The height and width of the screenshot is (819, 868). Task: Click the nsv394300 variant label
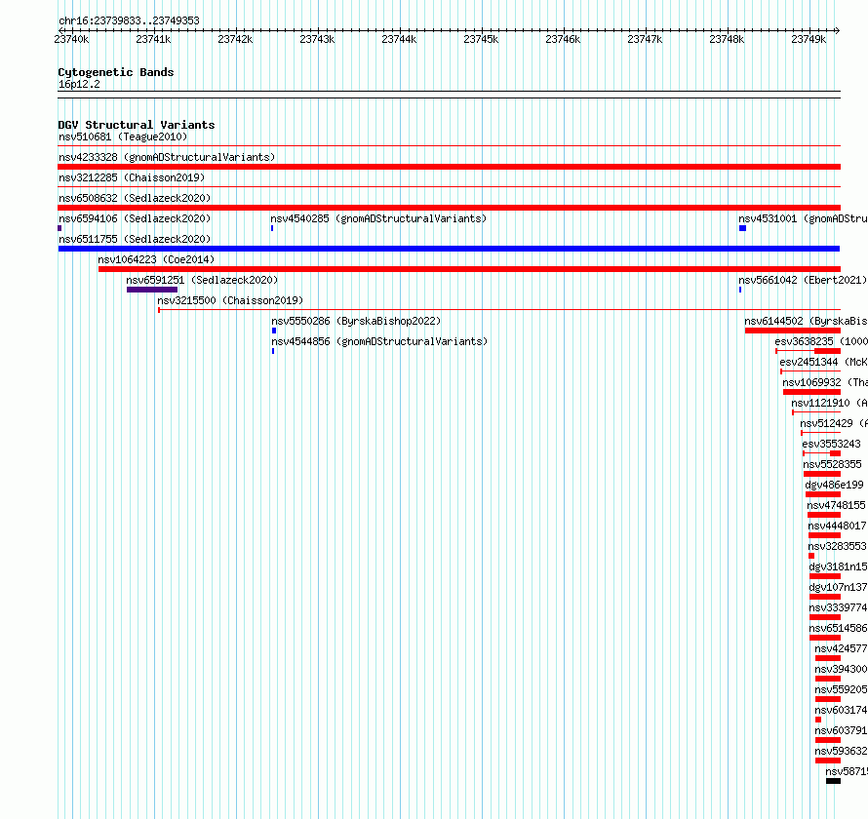tap(841, 669)
